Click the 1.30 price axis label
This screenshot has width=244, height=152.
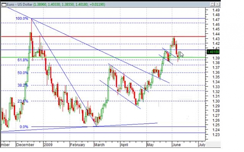(216, 101)
